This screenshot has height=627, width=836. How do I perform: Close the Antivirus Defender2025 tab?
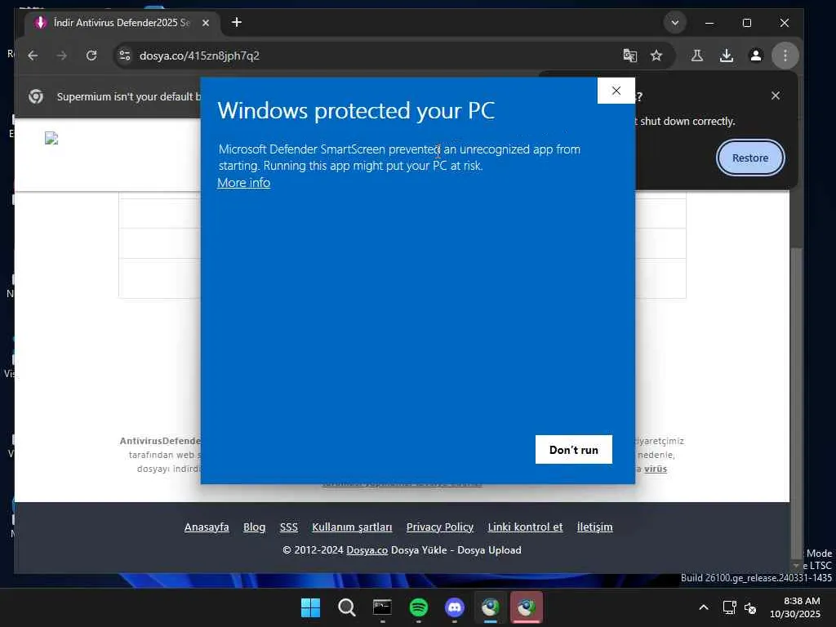tap(206, 23)
